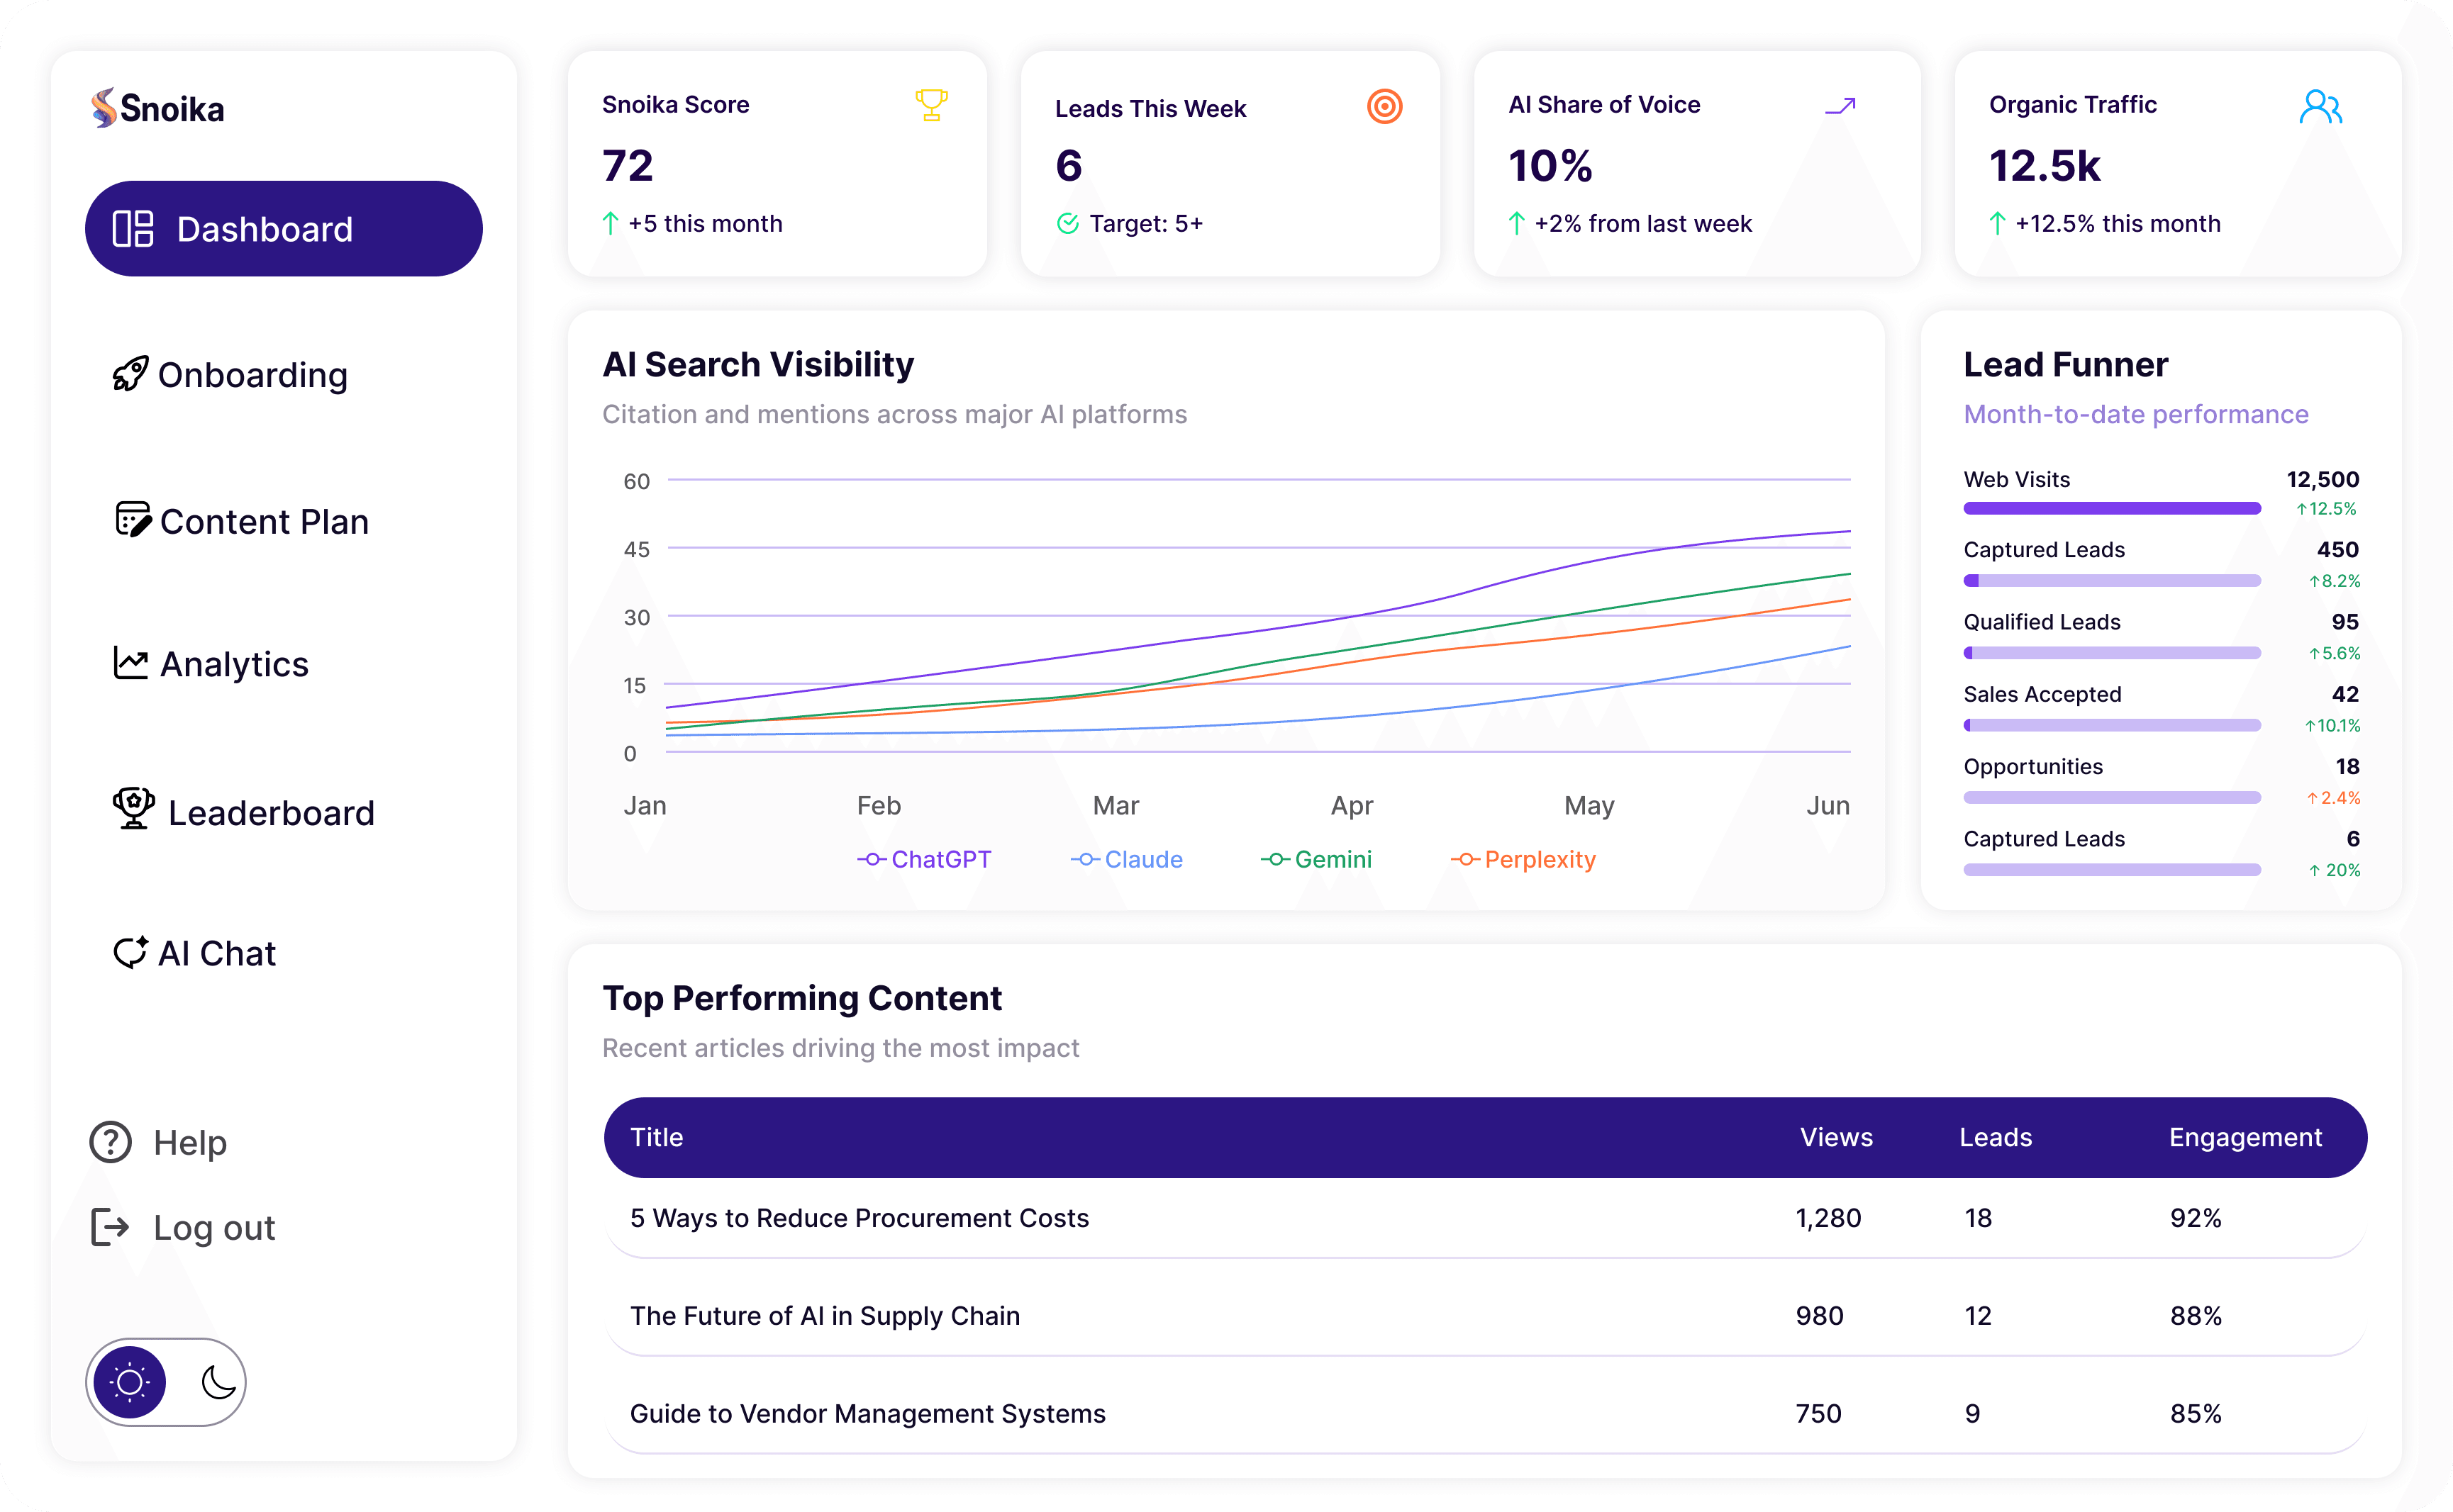Open the Onboarding section via rocket icon
2453x1512 pixels.
(x=131, y=374)
